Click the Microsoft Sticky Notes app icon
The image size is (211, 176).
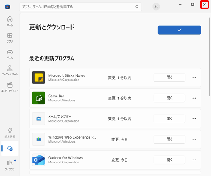(x=39, y=77)
